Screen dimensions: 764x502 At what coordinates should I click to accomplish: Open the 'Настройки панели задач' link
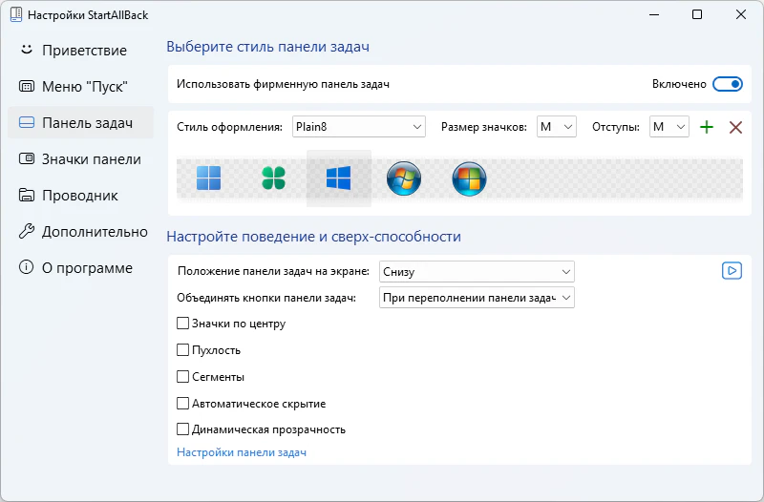[242, 452]
